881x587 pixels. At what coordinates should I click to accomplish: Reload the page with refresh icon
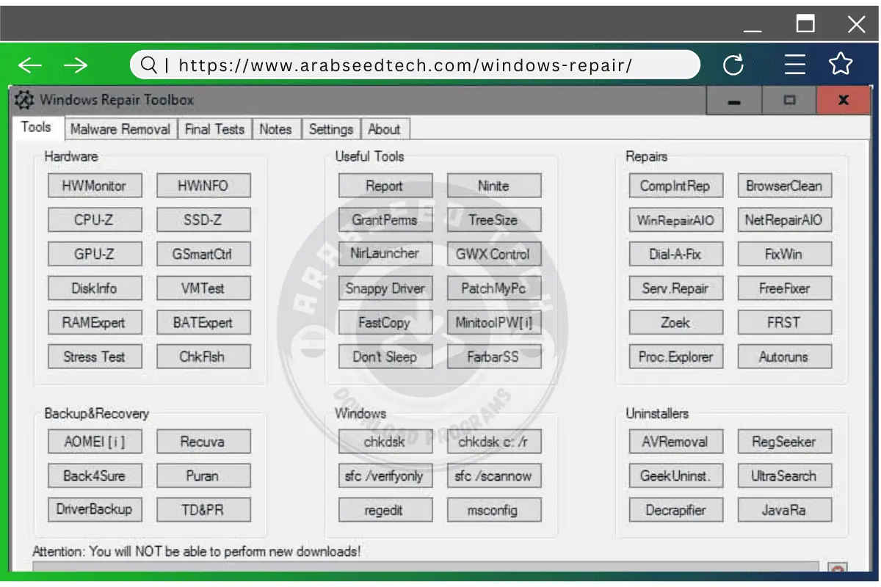(733, 65)
